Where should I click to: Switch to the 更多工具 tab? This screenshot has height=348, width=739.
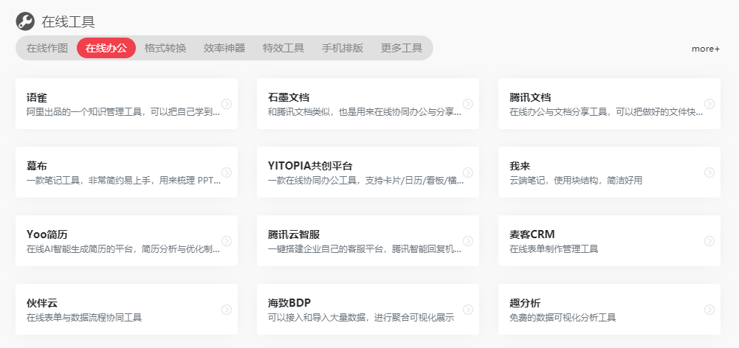pyautogui.click(x=402, y=48)
